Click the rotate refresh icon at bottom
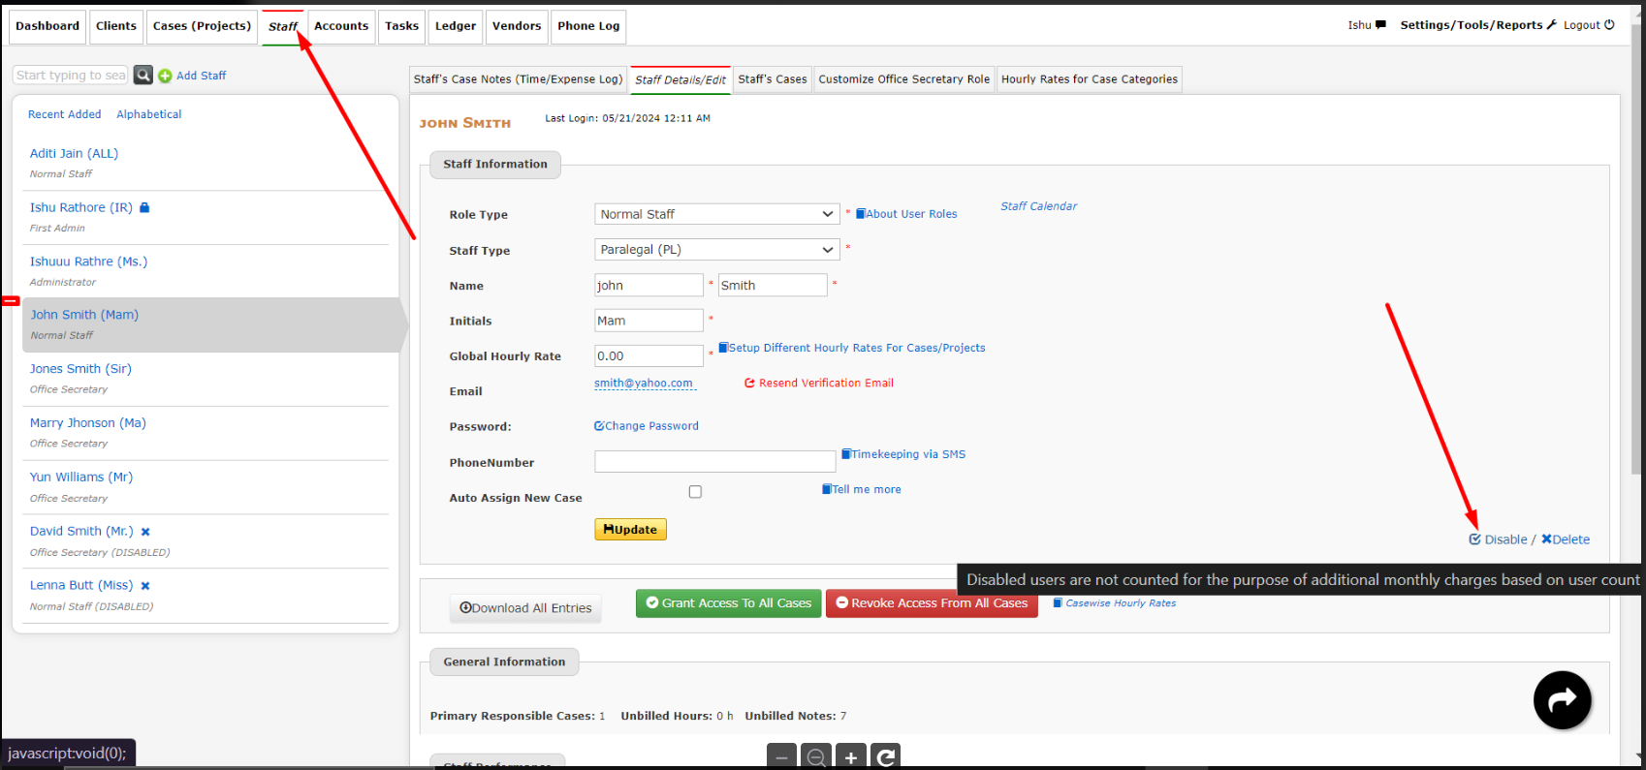This screenshot has width=1646, height=770. [885, 757]
